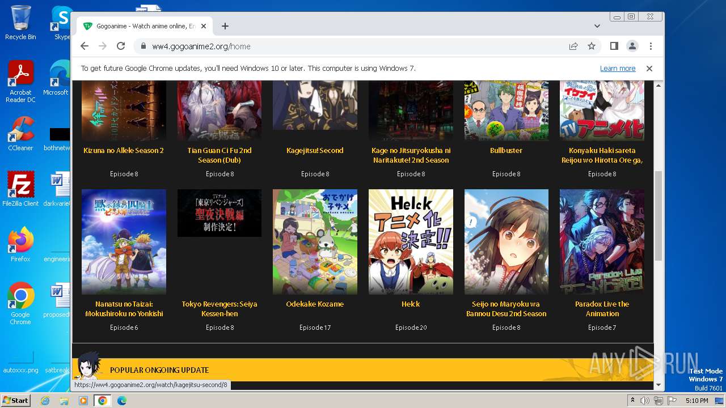This screenshot has width=726, height=408.
Task: Open Google Chrome desktop icon
Action: pos(20,304)
